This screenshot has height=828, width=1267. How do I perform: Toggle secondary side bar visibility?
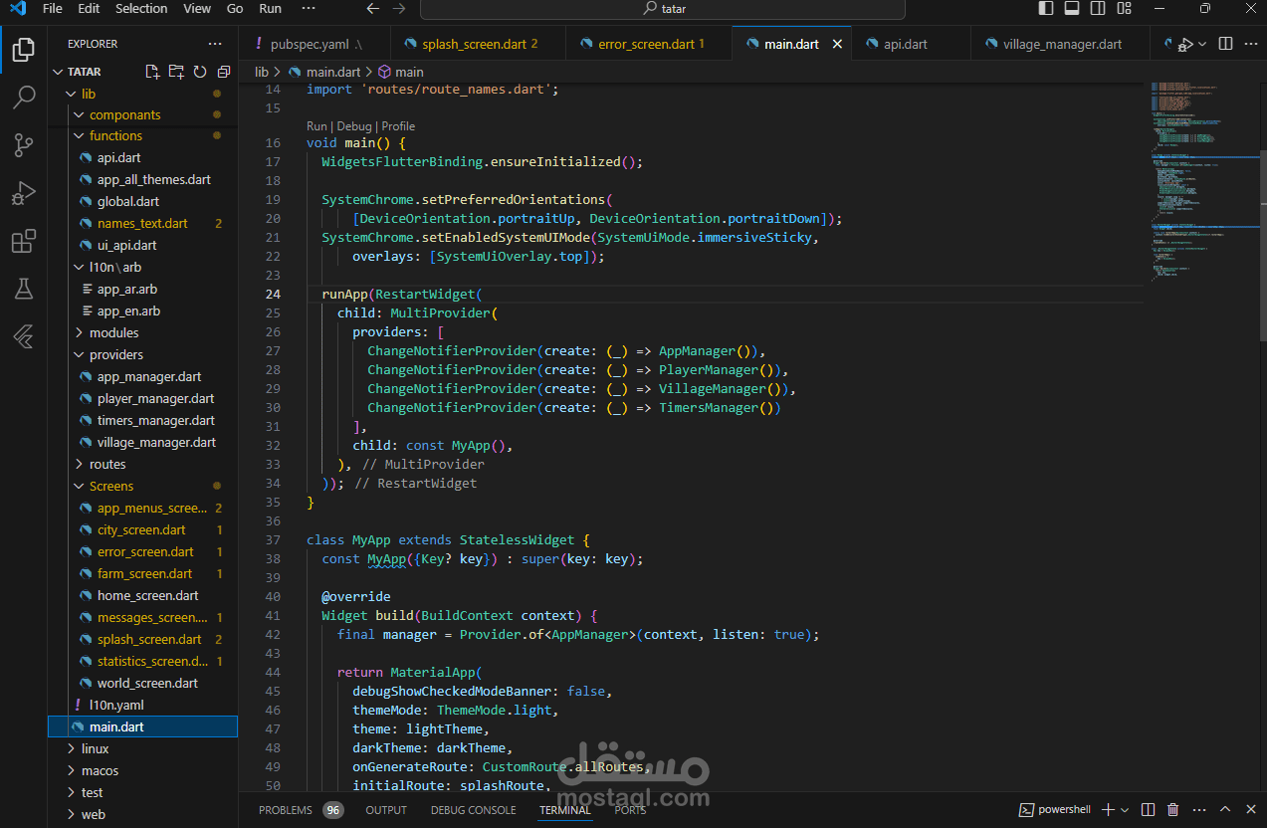click(x=1098, y=8)
